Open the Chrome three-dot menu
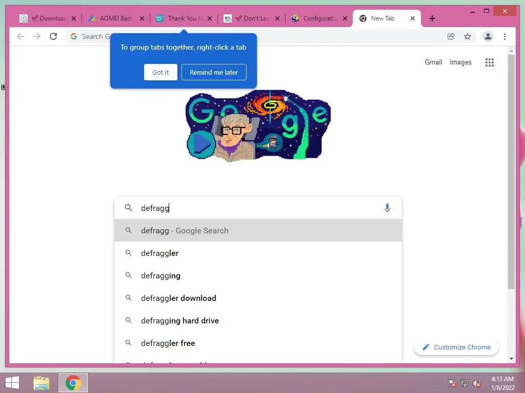525x393 pixels. (x=504, y=36)
